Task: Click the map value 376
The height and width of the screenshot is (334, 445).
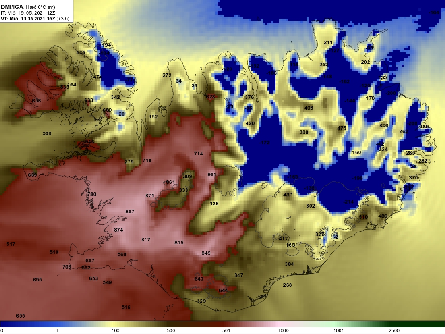Action: 249,97
